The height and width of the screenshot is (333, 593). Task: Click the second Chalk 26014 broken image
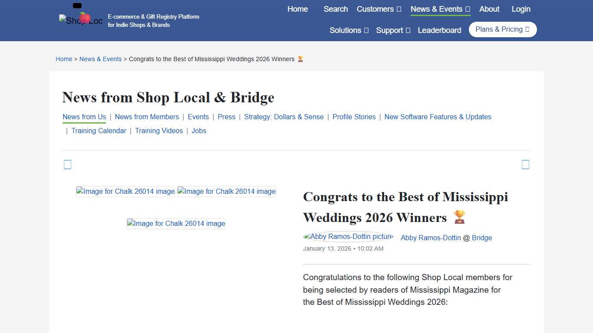pyautogui.click(x=226, y=191)
